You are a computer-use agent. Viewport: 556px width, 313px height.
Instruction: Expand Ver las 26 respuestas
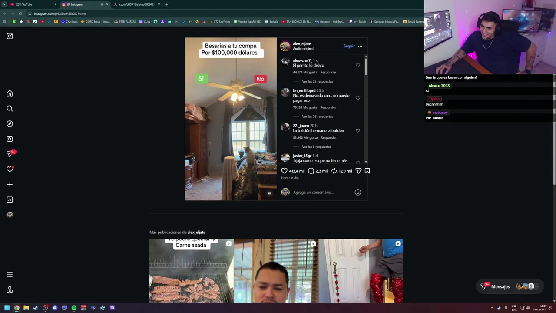(x=318, y=117)
